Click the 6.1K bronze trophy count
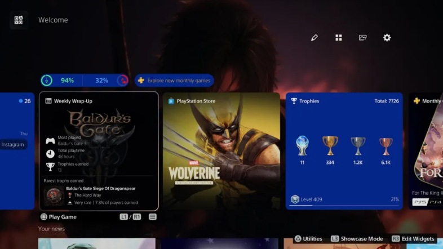 click(x=386, y=163)
